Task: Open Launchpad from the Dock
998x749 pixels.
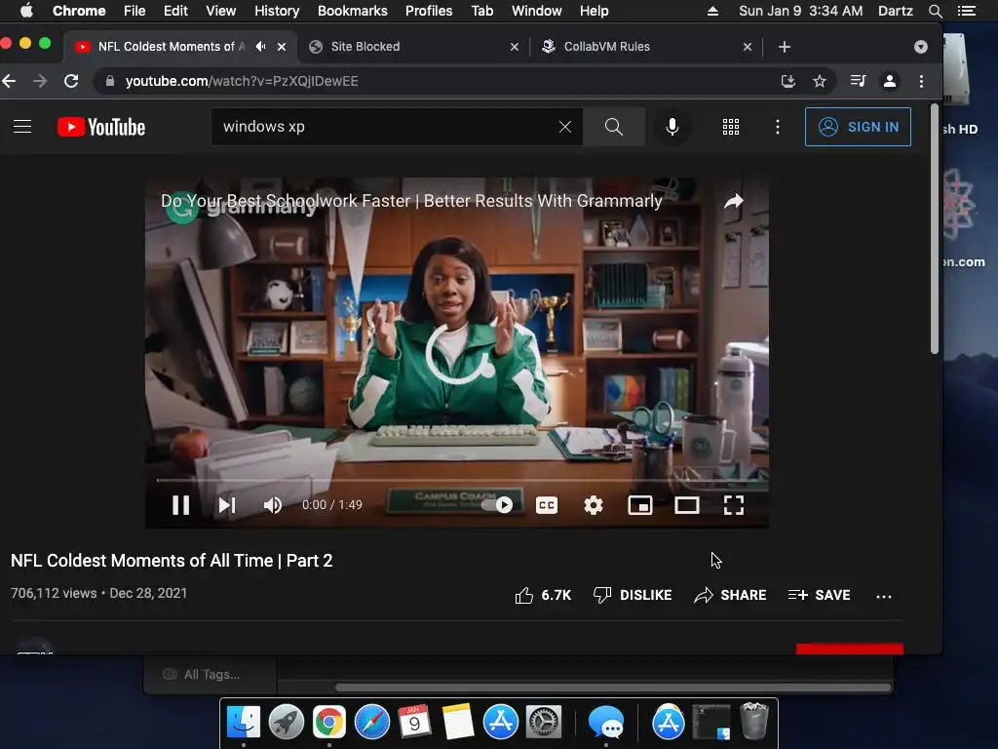Action: [x=286, y=723]
